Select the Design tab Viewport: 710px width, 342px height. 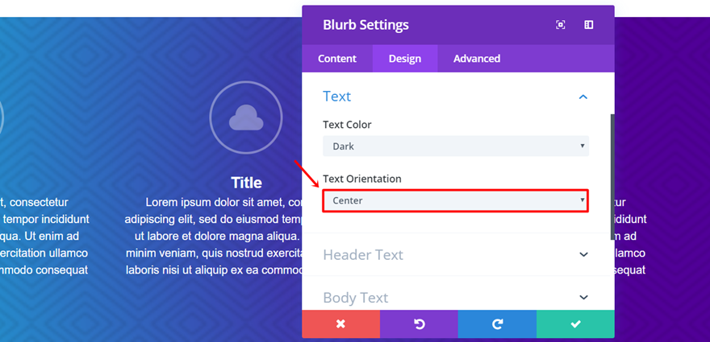coord(405,59)
